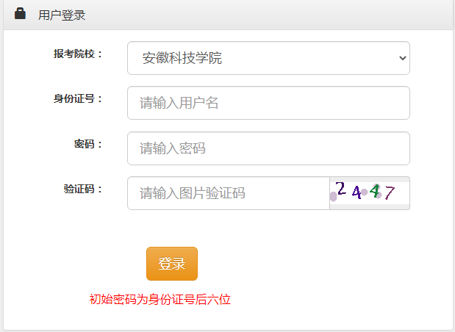Click the purple digit 2 in captcha
The width and height of the screenshot is (455, 332).
[x=340, y=190]
